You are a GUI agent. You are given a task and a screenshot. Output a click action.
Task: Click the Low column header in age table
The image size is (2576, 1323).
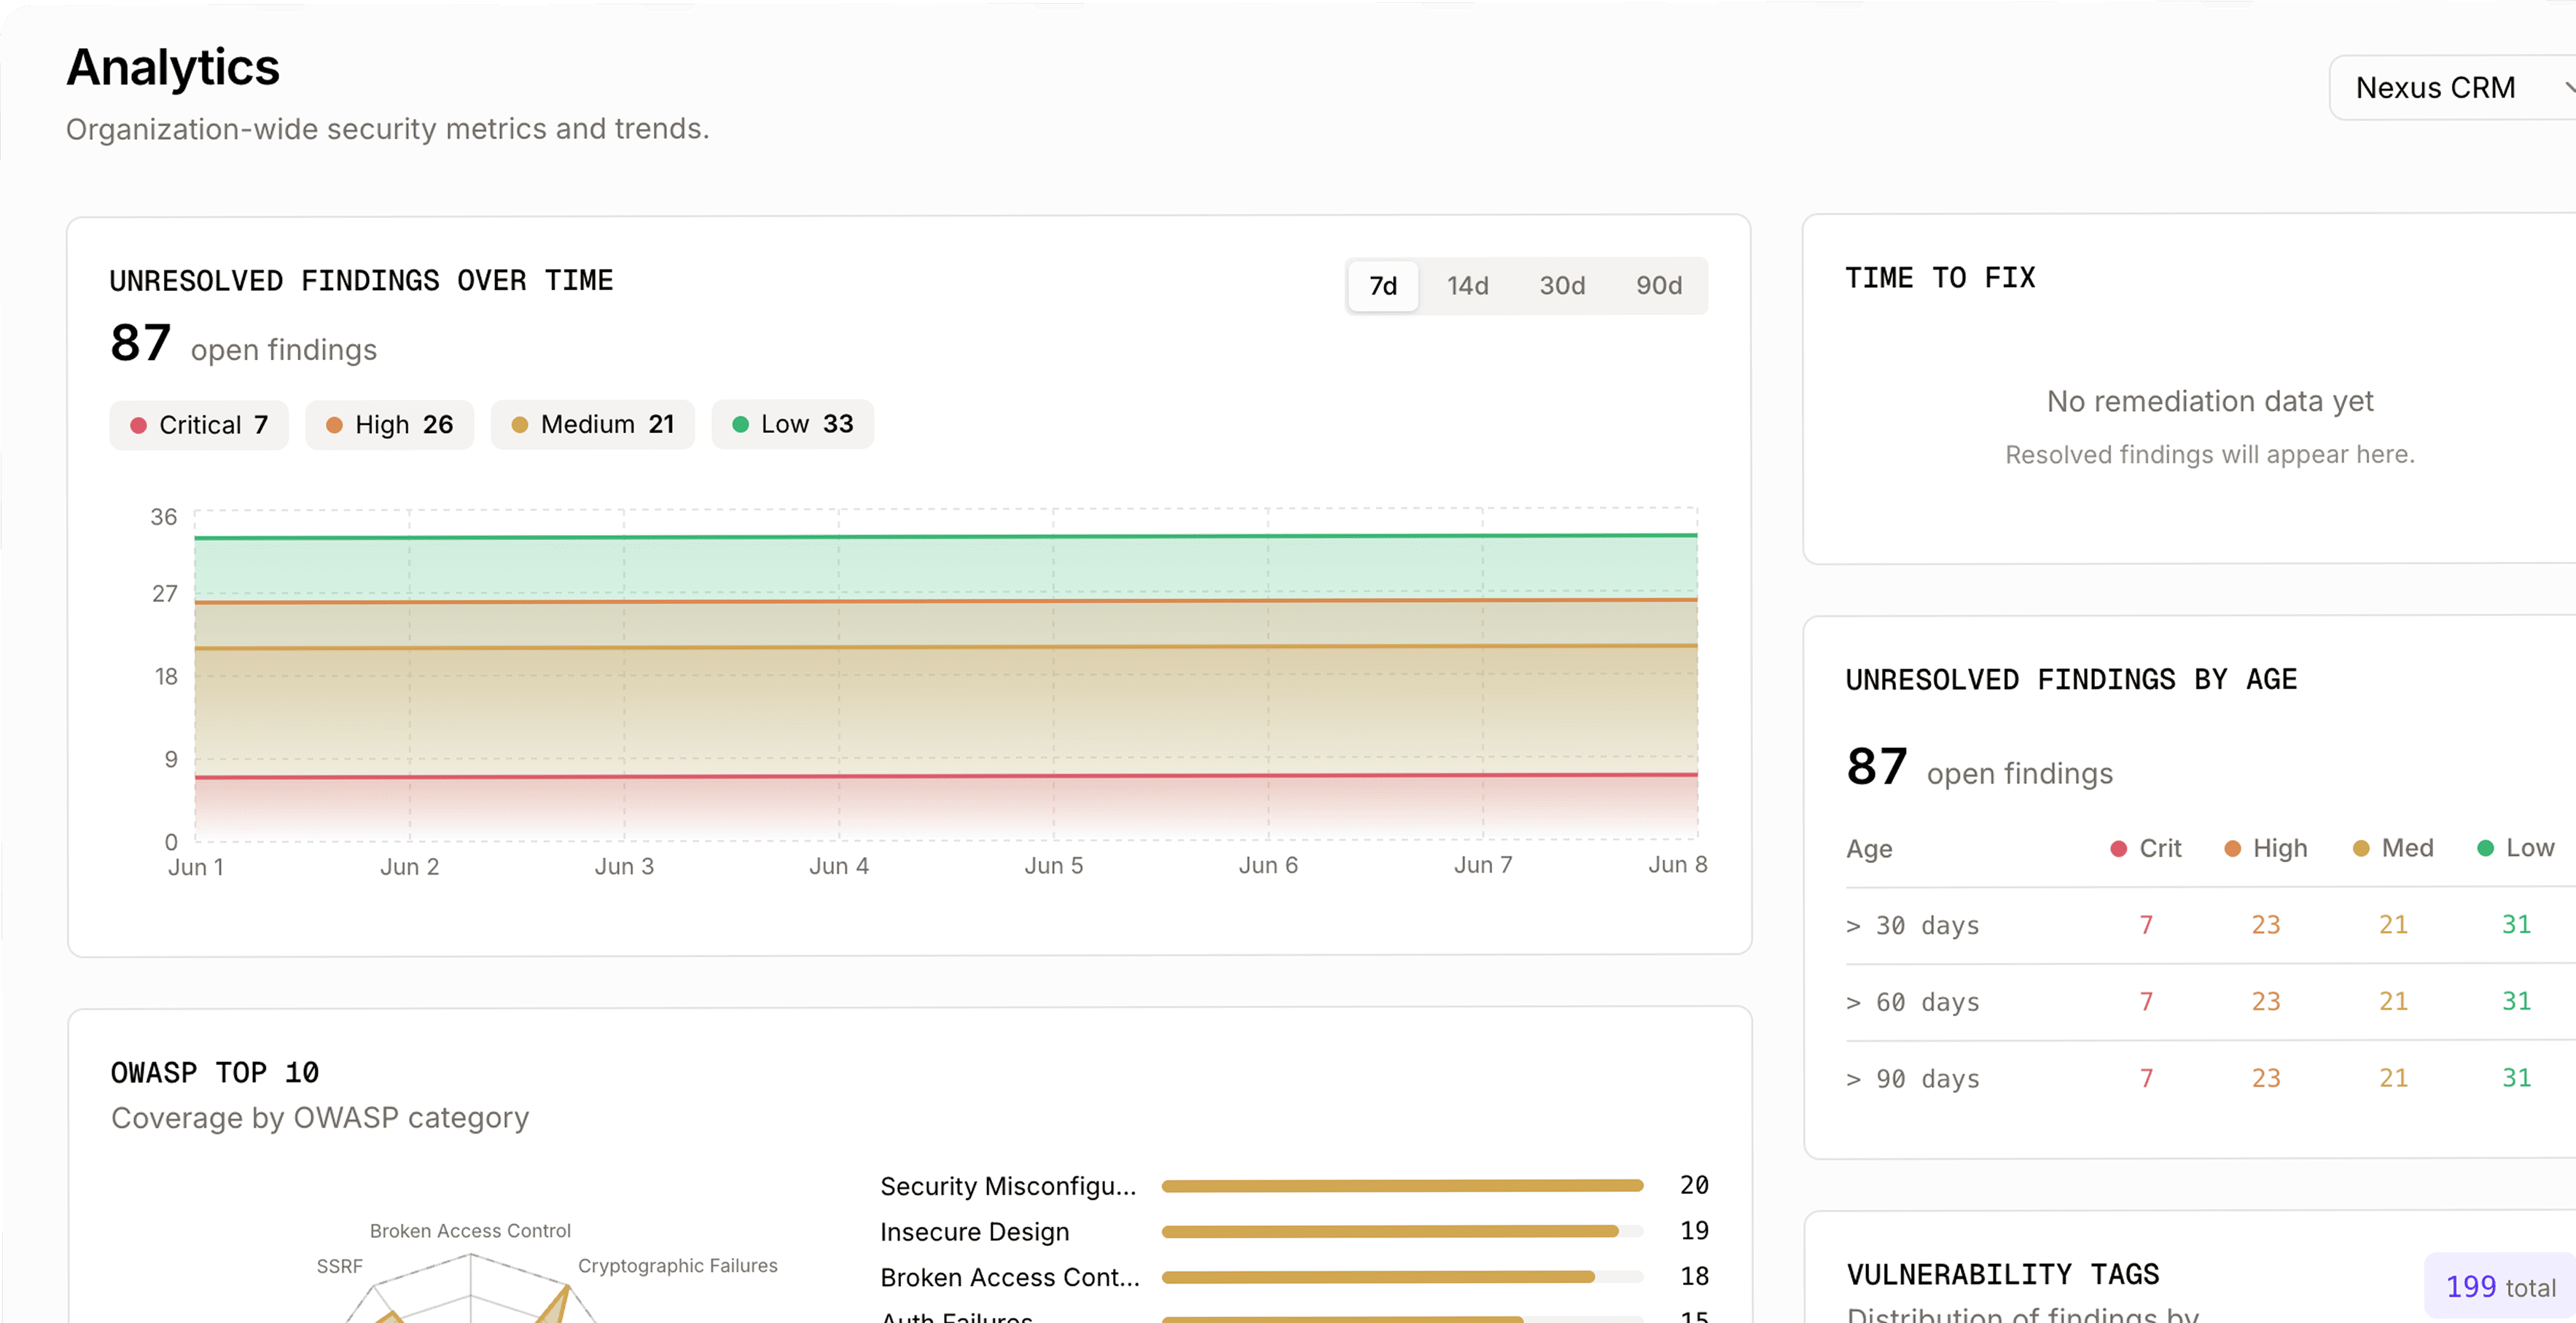pyautogui.click(x=2515, y=849)
